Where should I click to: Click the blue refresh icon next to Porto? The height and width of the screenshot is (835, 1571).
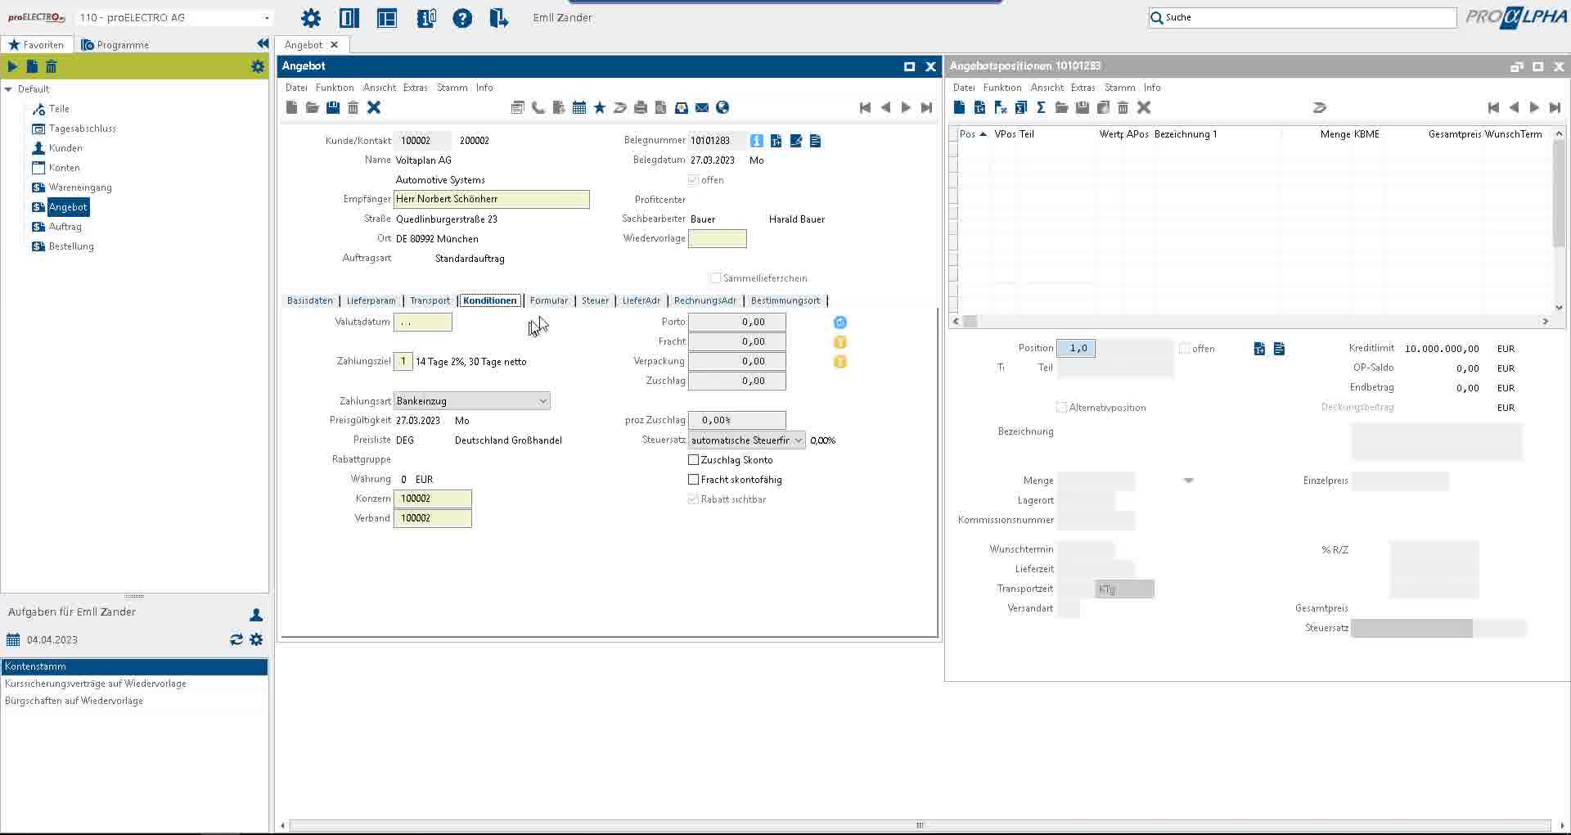[840, 323]
